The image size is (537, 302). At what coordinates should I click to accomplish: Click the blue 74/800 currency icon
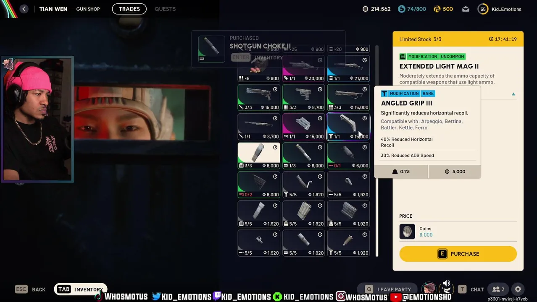pyautogui.click(x=402, y=9)
